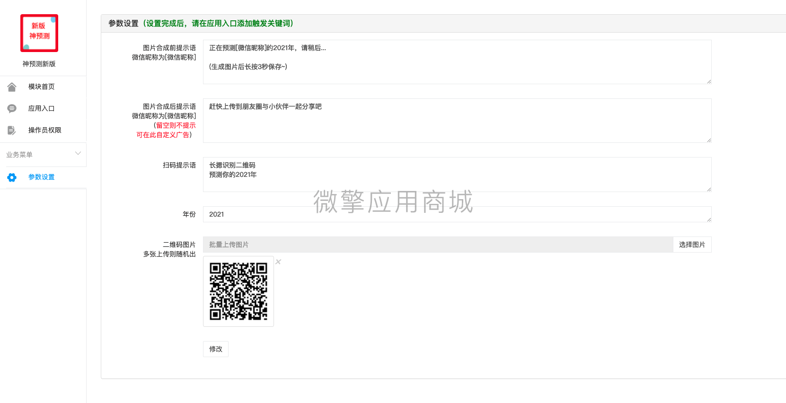
Task: Open the 操作员权限 menu item
Action: click(44, 130)
